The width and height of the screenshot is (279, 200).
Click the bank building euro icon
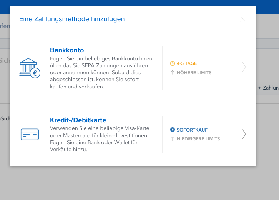[x=30, y=68]
